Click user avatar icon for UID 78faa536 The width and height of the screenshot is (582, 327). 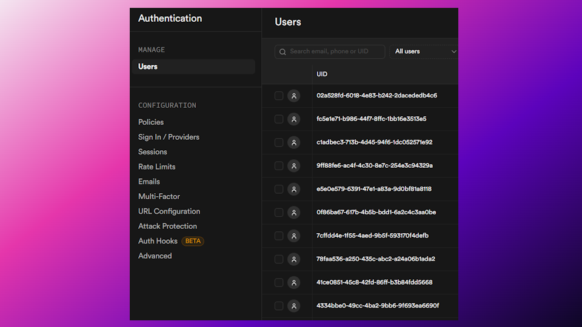(293, 260)
